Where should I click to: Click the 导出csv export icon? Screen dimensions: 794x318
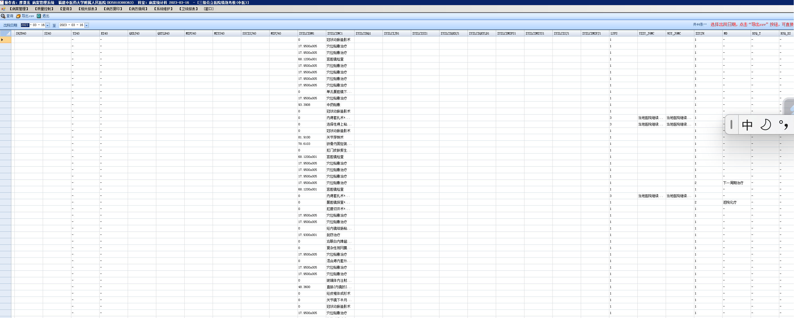(18, 16)
